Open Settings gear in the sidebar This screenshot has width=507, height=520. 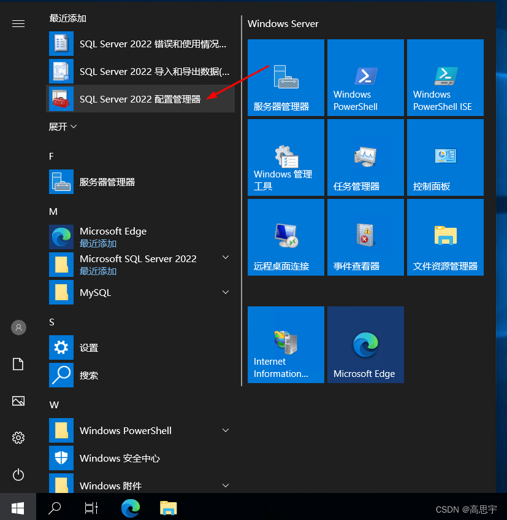18,438
